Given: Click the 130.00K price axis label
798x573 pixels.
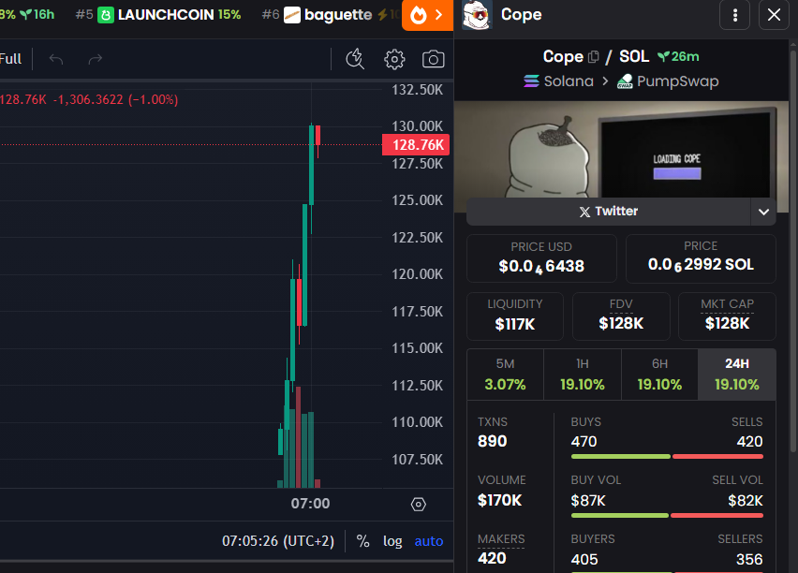Looking at the screenshot, I should pos(417,126).
